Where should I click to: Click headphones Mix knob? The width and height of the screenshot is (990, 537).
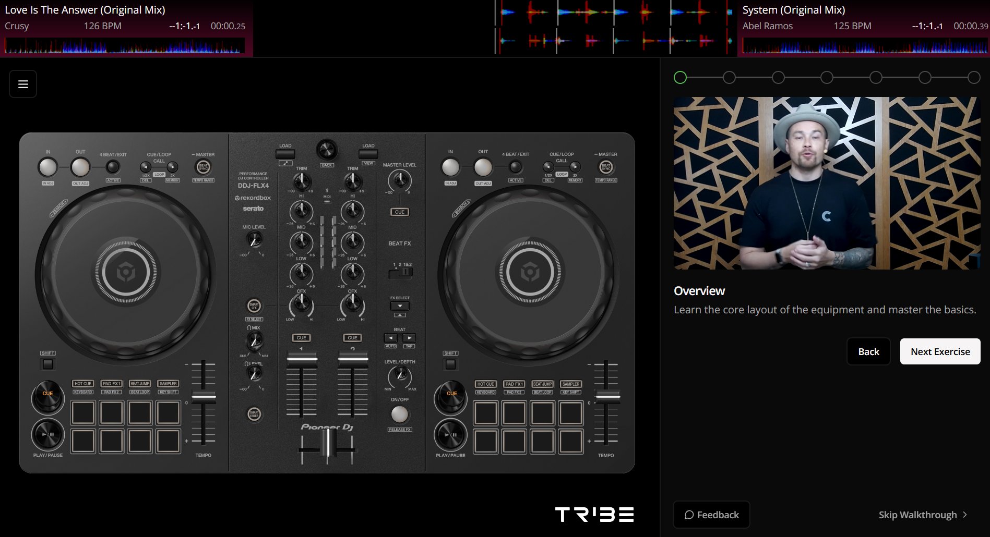pos(254,341)
